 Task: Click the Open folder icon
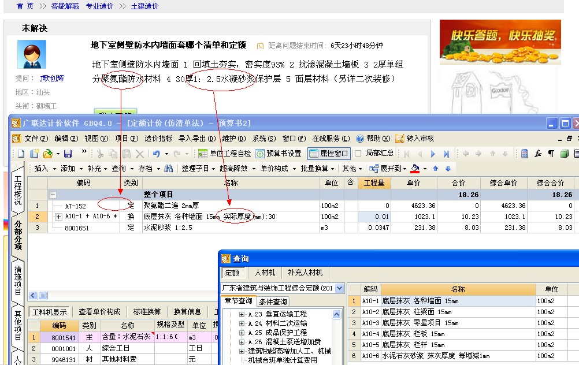[47, 154]
